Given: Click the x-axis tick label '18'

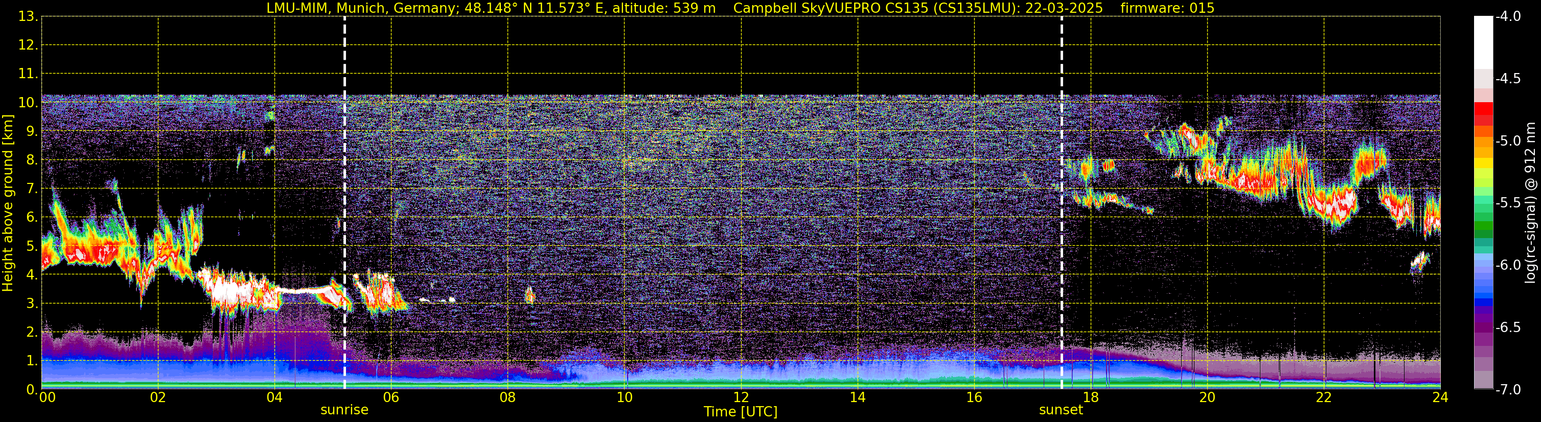Looking at the screenshot, I should [1091, 397].
